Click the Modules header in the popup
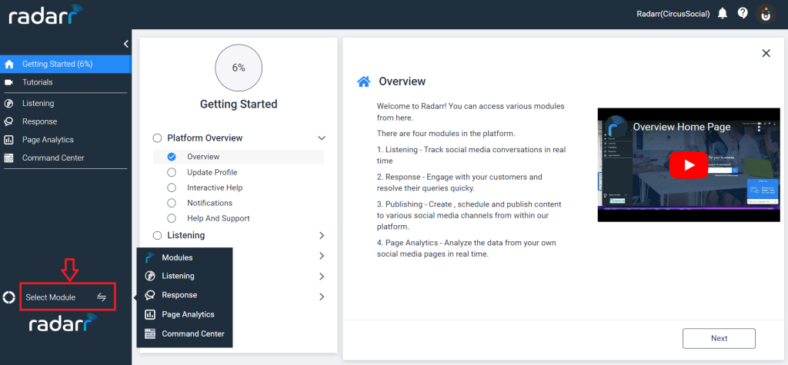The height and width of the screenshot is (365, 788). pyautogui.click(x=177, y=257)
